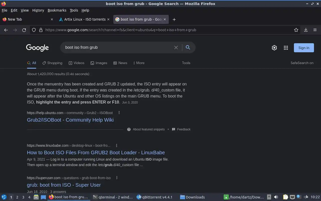
Task: Open the View menu
Action: pos(25,10)
